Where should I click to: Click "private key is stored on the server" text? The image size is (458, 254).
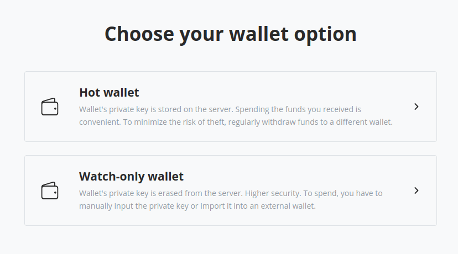pos(174,109)
